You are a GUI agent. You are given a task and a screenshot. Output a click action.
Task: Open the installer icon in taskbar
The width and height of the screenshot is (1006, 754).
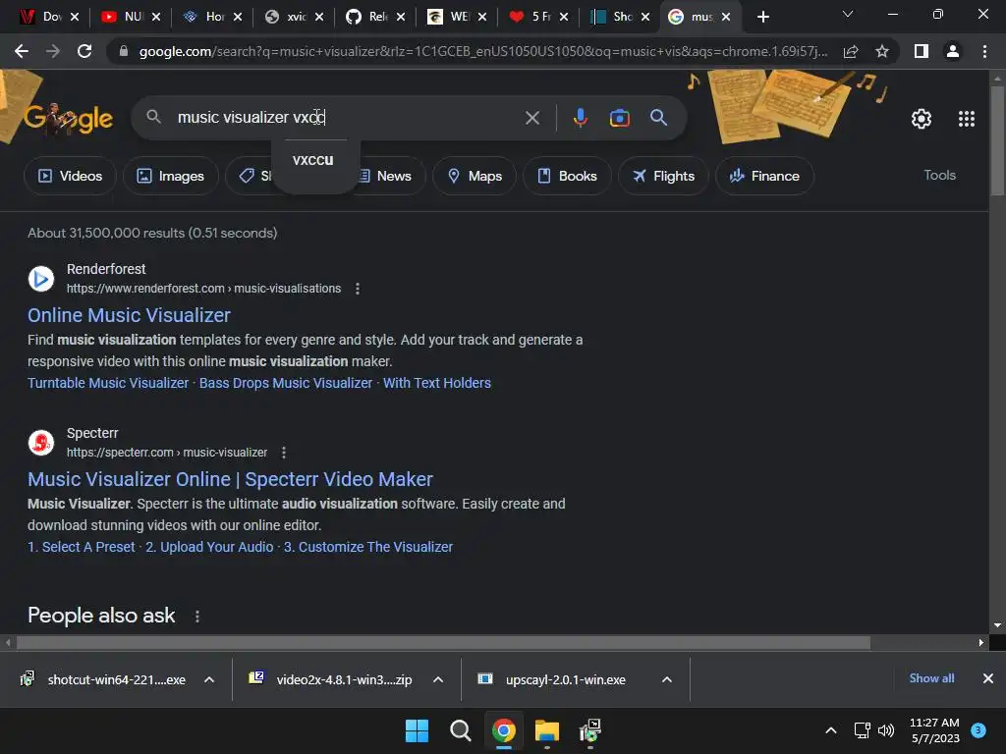click(x=589, y=730)
